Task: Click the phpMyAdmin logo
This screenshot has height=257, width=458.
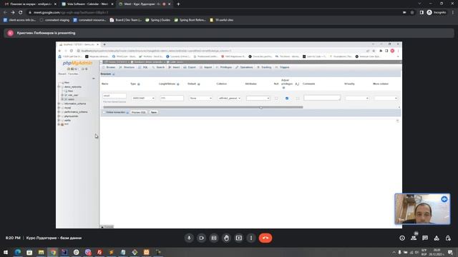Action: [x=77, y=63]
